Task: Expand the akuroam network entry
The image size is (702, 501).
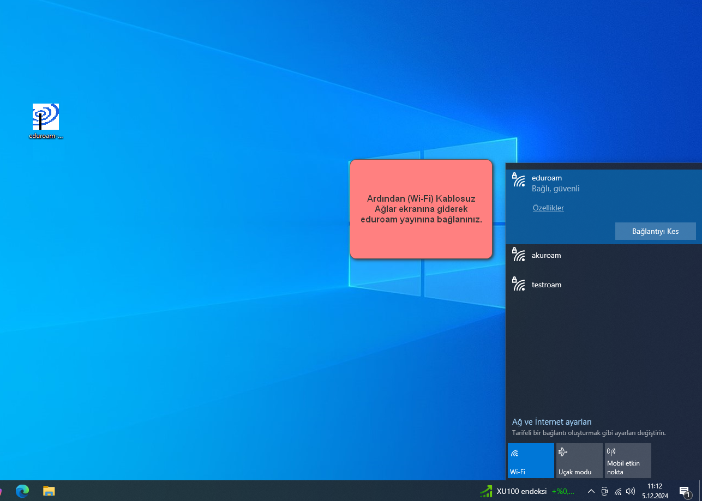Action: tap(603, 255)
